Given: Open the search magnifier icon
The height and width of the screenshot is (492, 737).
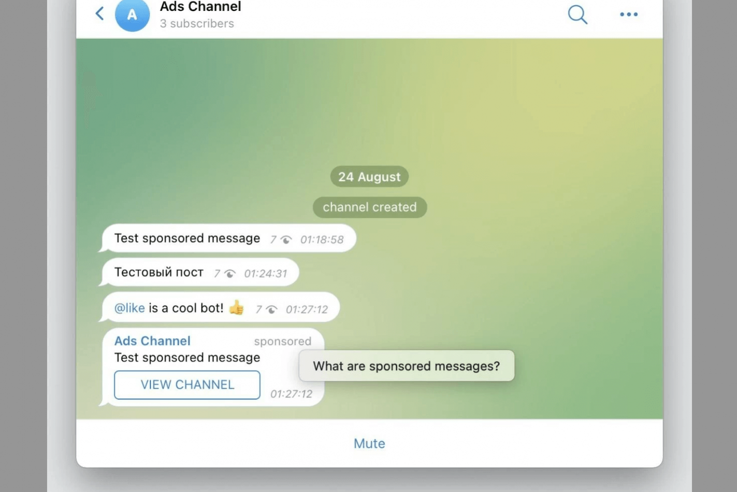Looking at the screenshot, I should [x=577, y=15].
